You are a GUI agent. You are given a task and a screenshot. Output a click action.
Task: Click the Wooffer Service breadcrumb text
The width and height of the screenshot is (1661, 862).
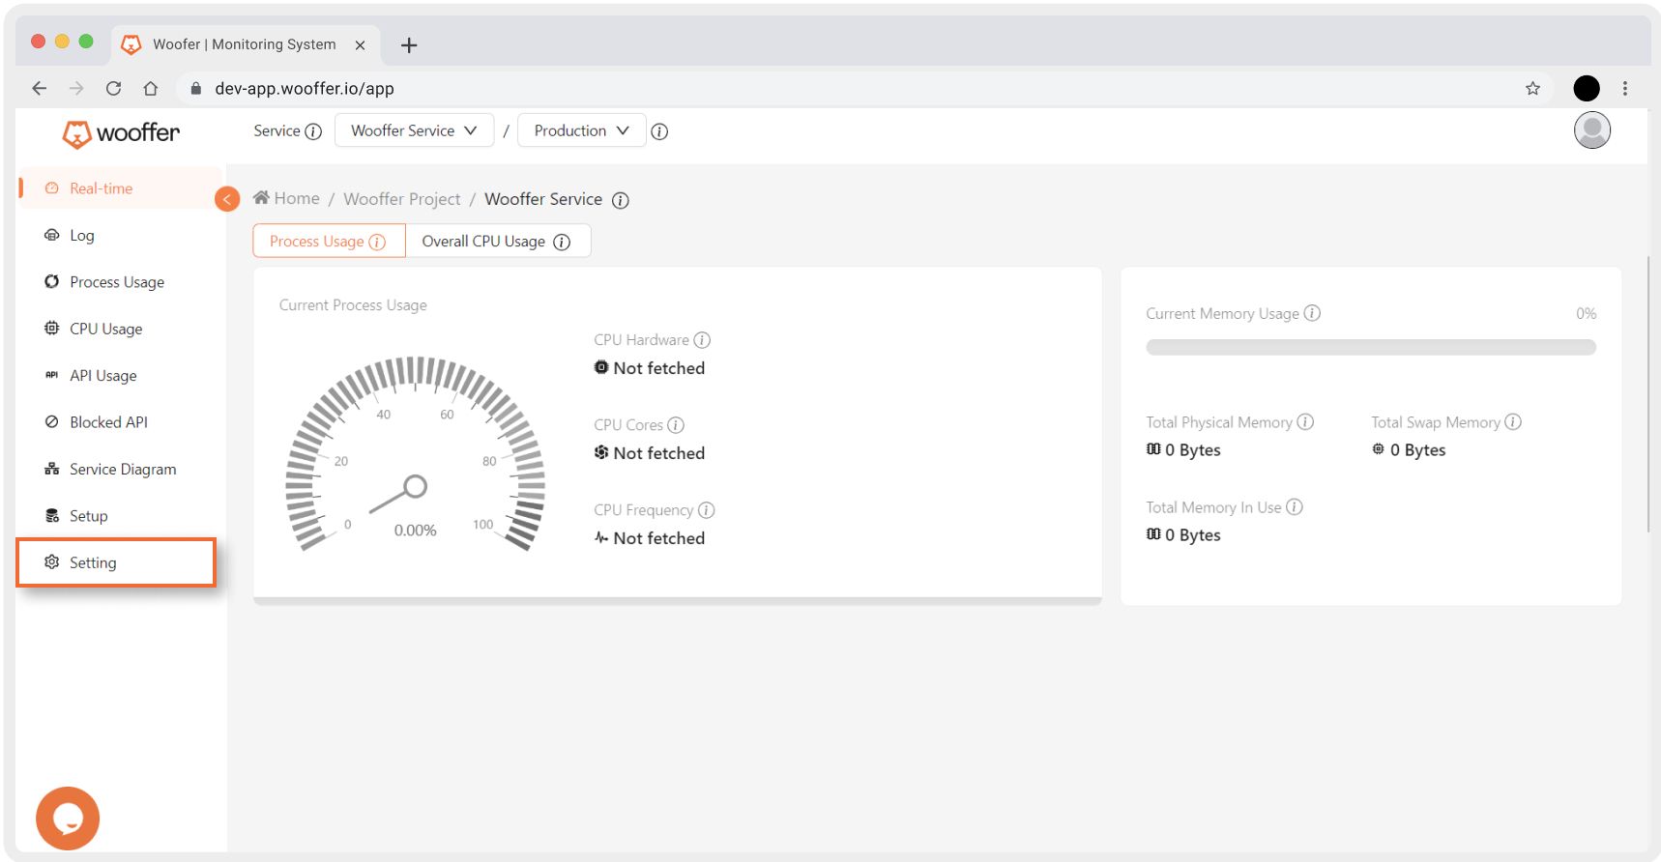(x=543, y=199)
